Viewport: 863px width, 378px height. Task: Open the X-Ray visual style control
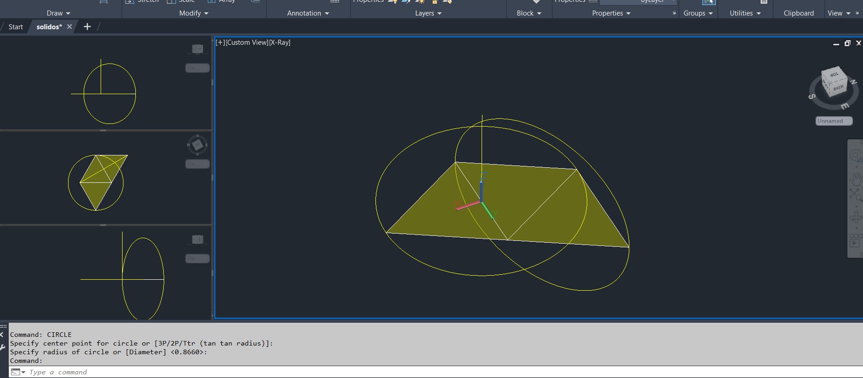click(280, 43)
